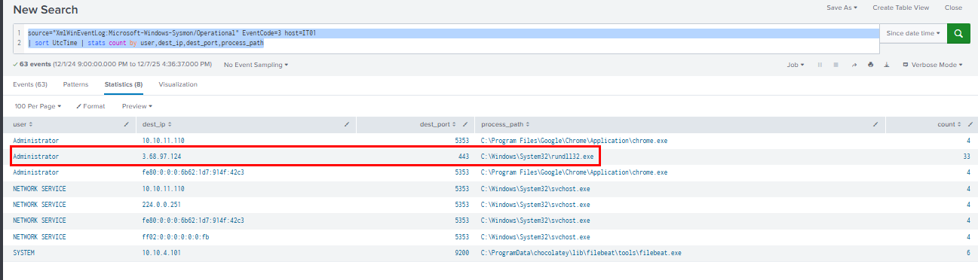
Task: Run the search with the green magnifier button
Action: click(x=958, y=34)
